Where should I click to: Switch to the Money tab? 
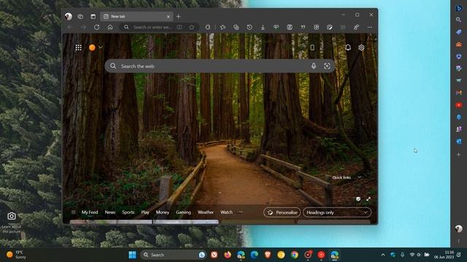(x=162, y=212)
